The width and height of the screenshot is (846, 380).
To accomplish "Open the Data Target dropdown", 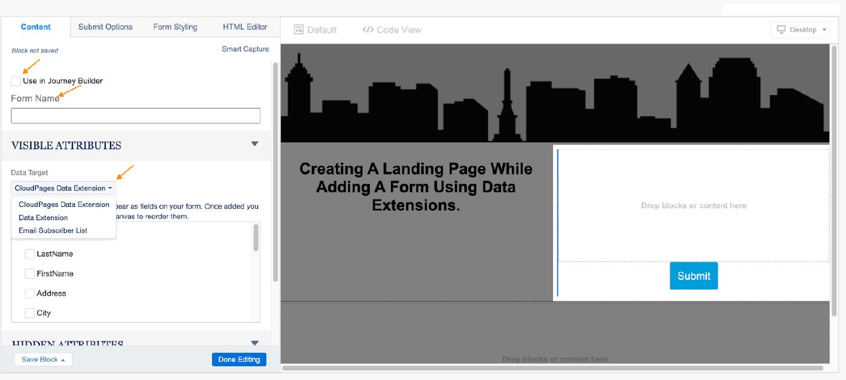I will [x=63, y=188].
